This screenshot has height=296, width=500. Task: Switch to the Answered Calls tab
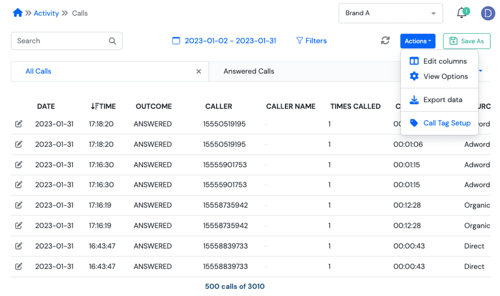tap(249, 71)
